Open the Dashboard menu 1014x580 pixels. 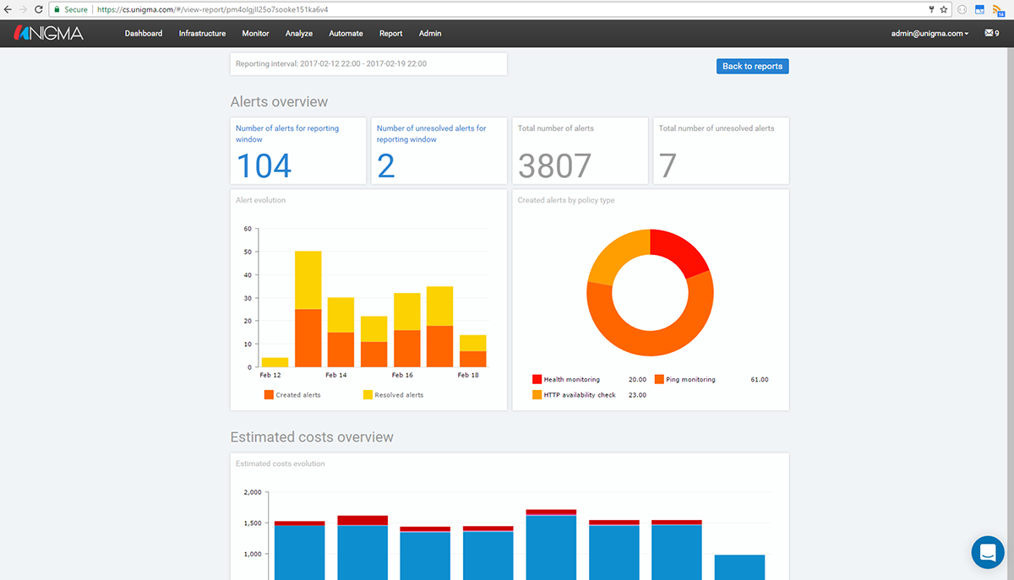[x=144, y=34]
